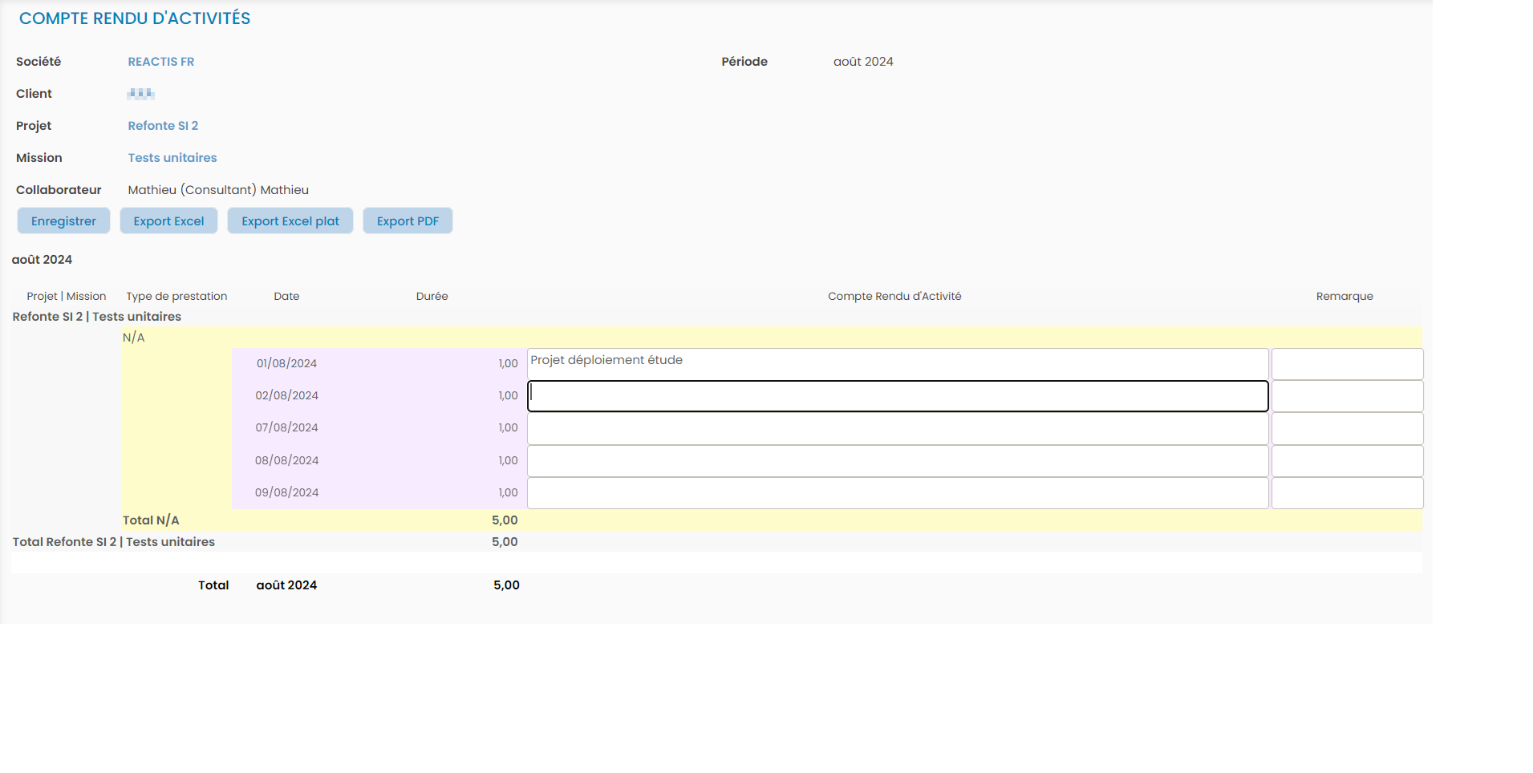The image size is (1533, 773).
Task: Export the report as flat Excel
Action: pyautogui.click(x=290, y=221)
